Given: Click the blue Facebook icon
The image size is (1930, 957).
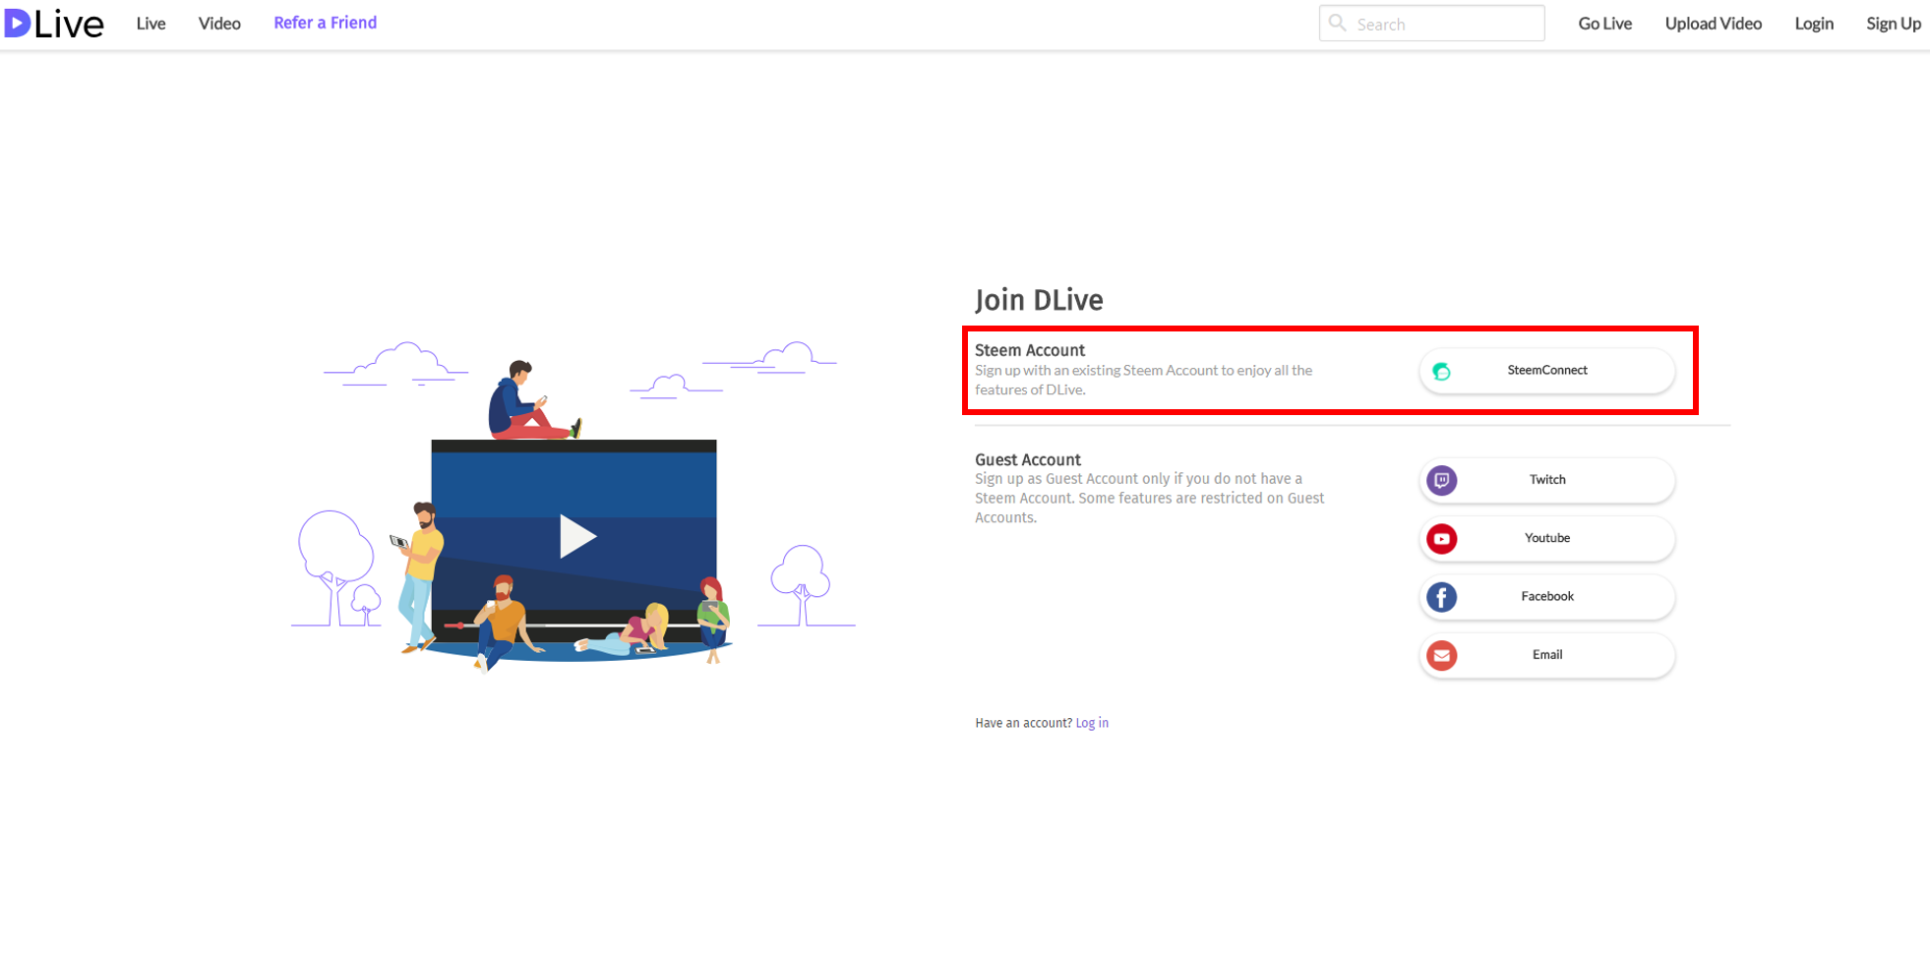Looking at the screenshot, I should [1441, 597].
